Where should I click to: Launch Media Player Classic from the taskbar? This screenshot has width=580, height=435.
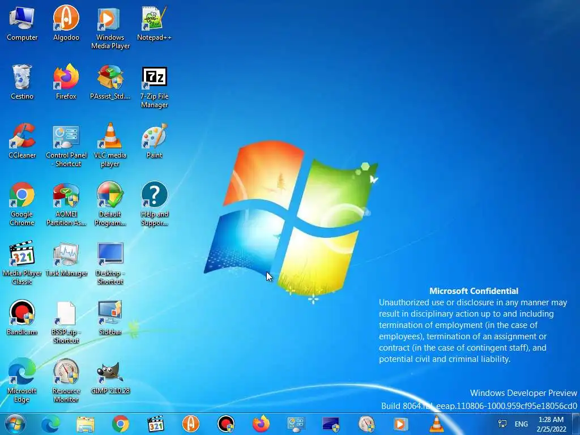coord(155,424)
